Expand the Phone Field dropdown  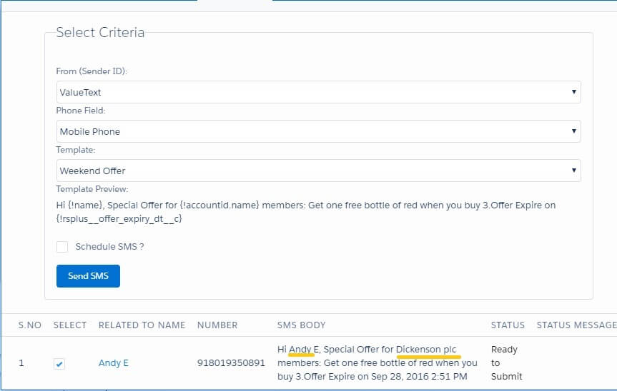pyautogui.click(x=318, y=131)
